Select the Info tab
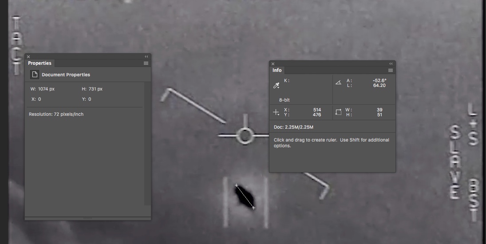 click(x=277, y=70)
